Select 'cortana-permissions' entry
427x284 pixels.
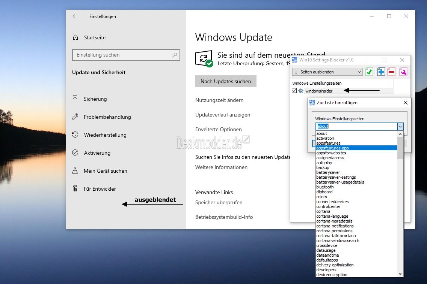coord(356,231)
